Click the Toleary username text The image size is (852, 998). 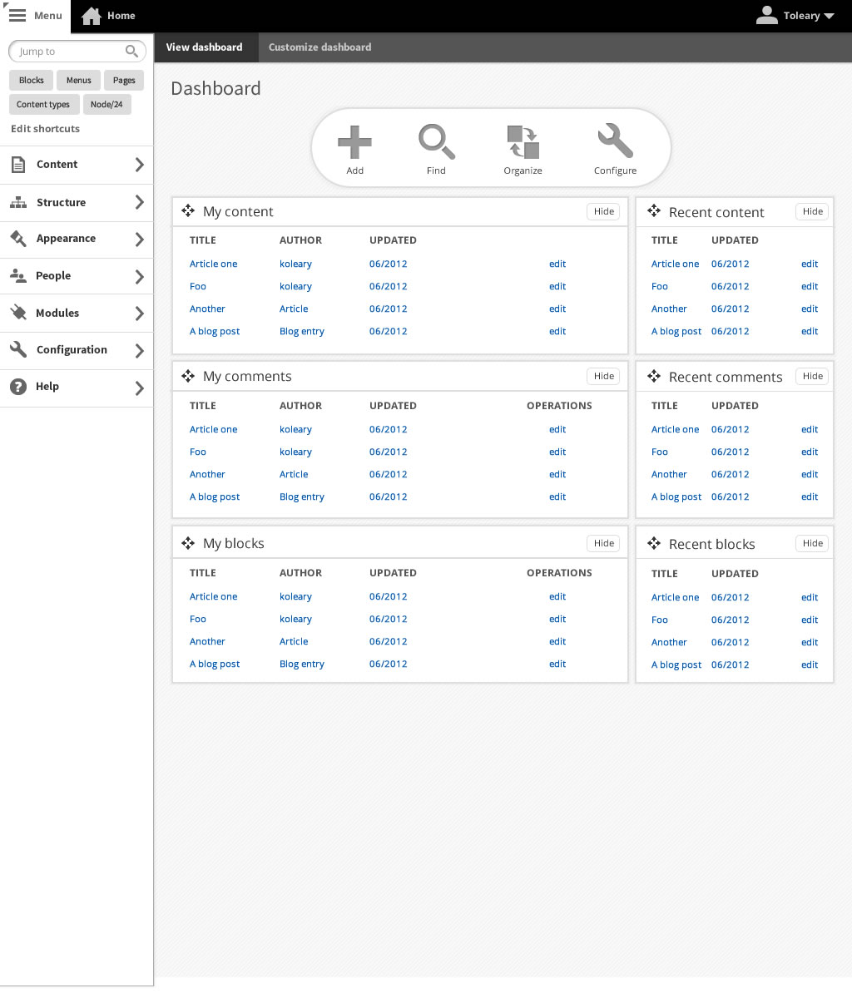(x=801, y=16)
